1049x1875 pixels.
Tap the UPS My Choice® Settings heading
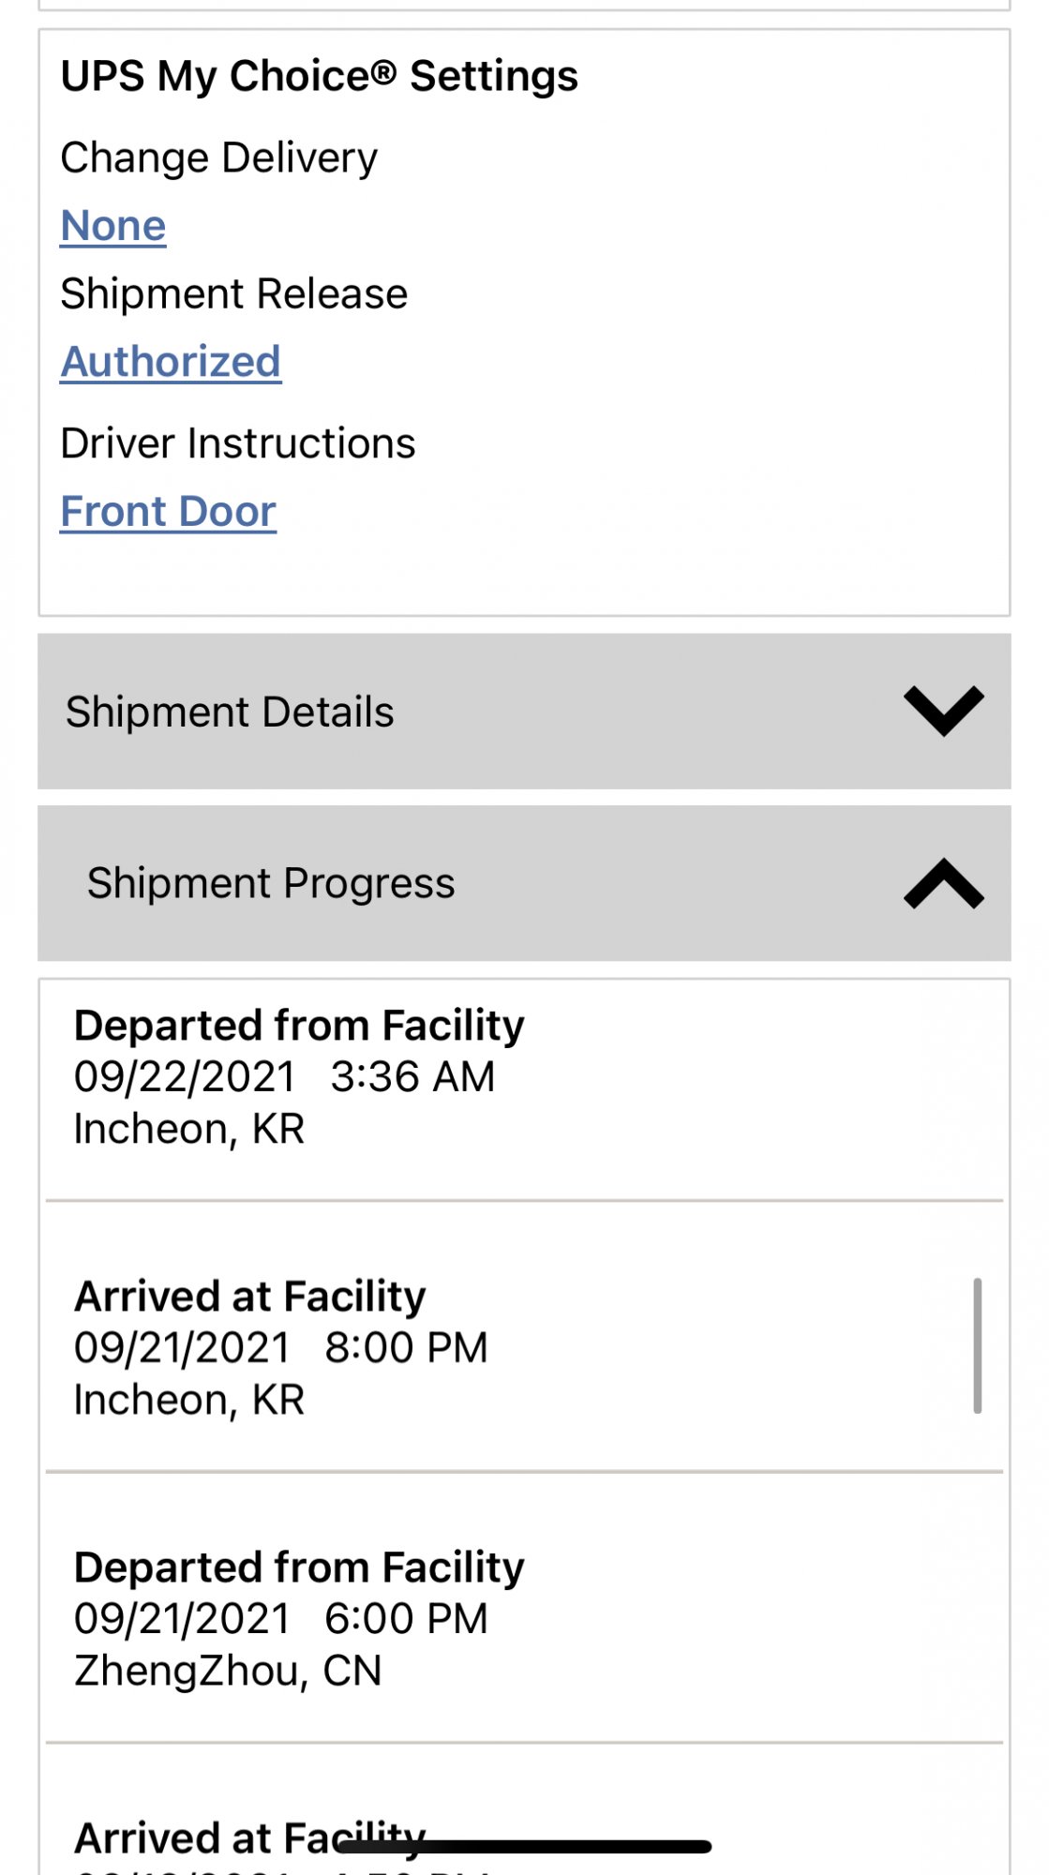[319, 76]
